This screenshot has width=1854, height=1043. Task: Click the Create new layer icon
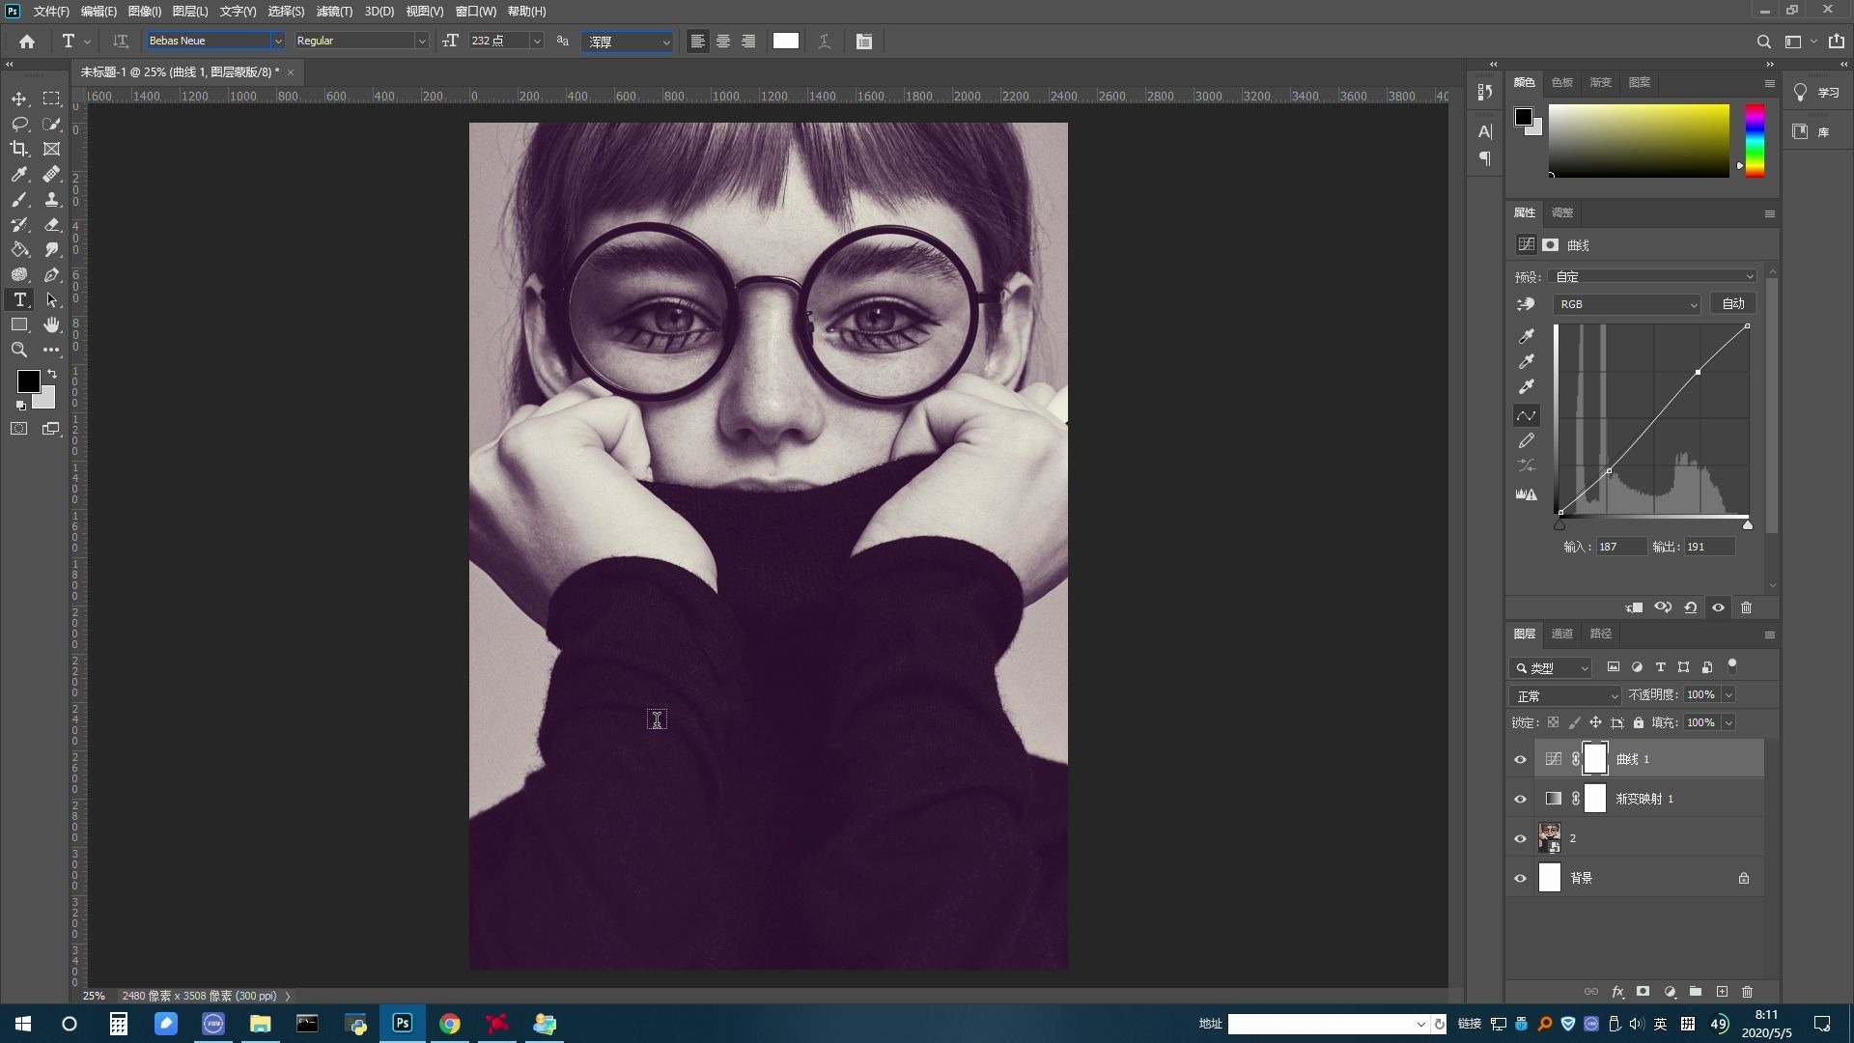(x=1721, y=992)
